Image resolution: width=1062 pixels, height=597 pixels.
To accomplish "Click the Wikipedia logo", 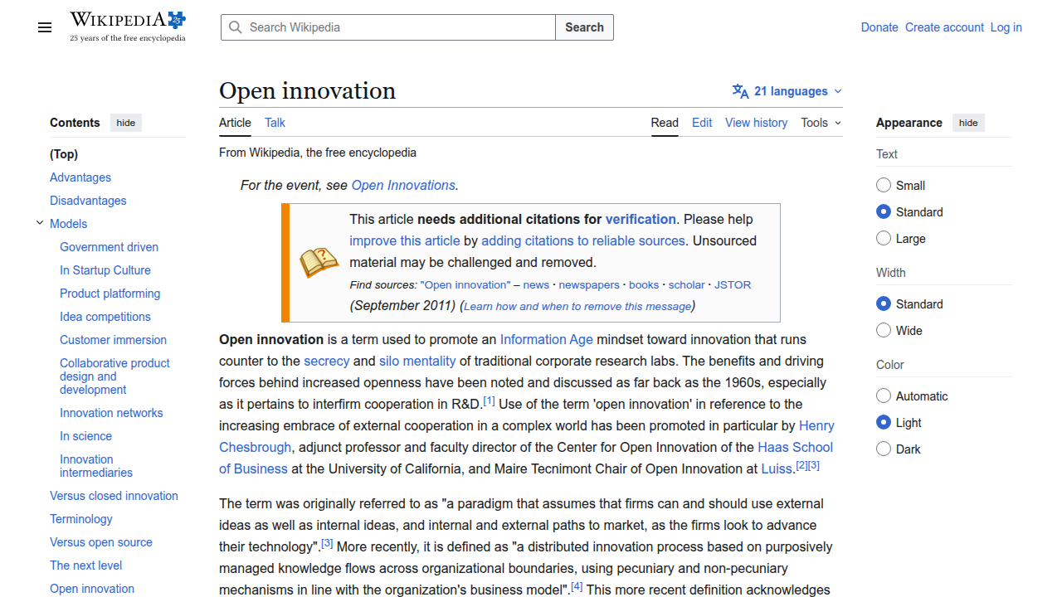I will [x=128, y=27].
